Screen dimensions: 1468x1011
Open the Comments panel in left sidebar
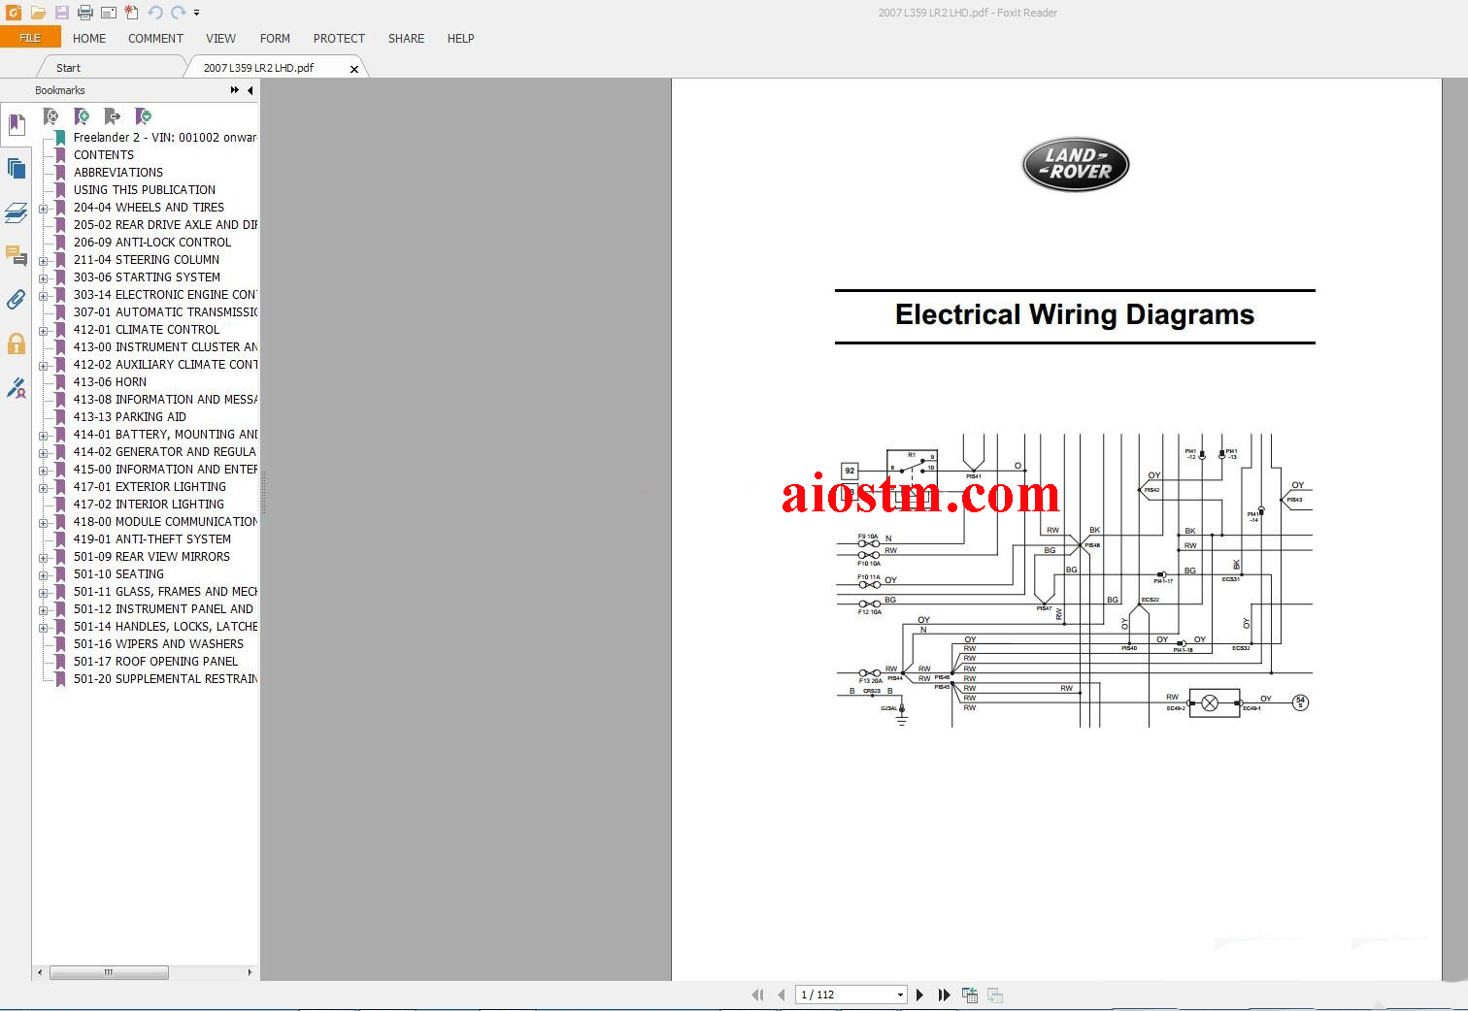17,256
